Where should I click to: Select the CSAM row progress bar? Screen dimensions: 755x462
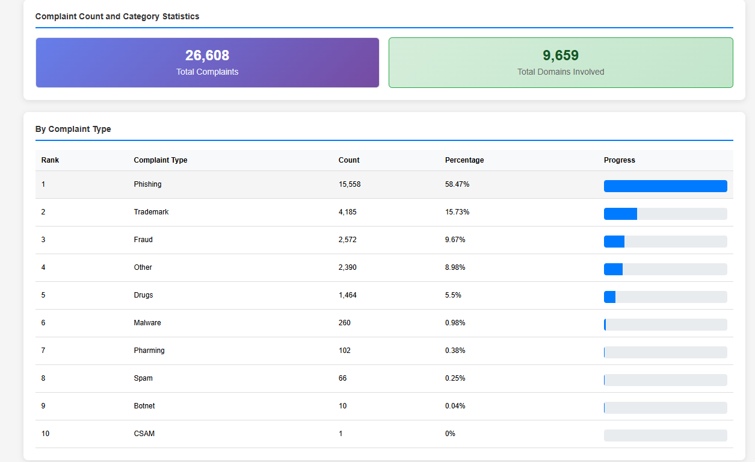click(665, 435)
